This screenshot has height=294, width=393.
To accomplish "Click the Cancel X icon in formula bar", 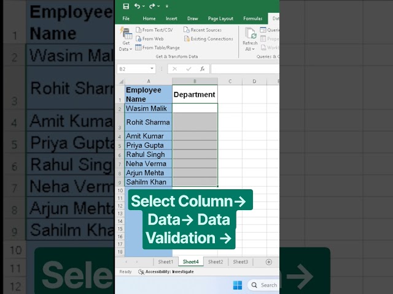I will click(x=174, y=69).
